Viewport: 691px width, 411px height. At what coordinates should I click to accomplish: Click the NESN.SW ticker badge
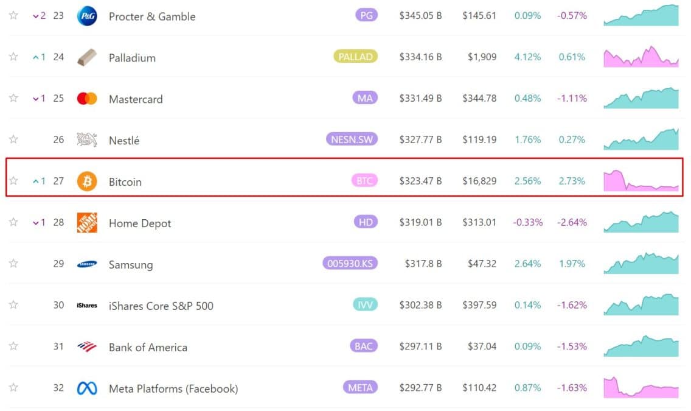352,139
